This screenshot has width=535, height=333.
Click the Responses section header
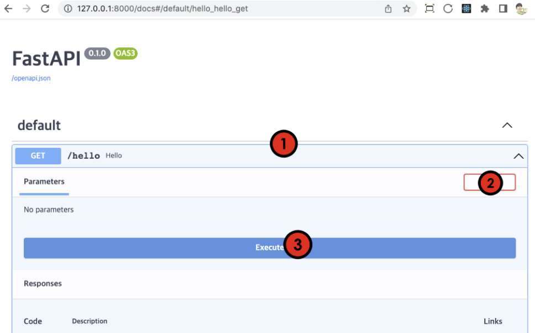43,283
